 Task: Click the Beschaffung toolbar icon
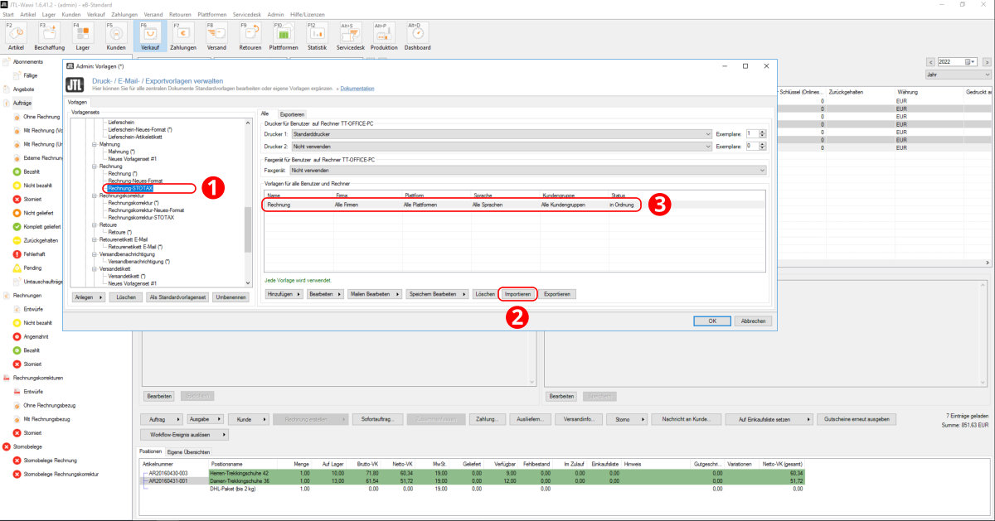tap(48, 35)
